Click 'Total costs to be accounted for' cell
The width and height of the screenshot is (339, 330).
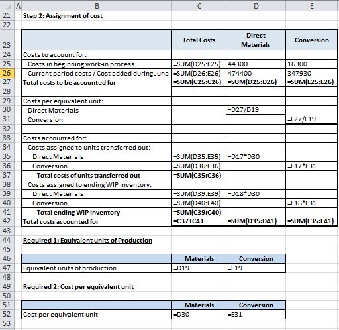click(97, 82)
